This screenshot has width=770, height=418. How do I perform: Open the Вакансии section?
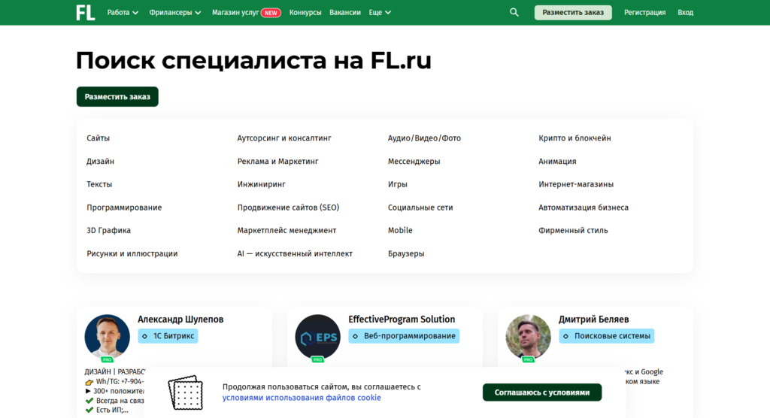pos(344,12)
